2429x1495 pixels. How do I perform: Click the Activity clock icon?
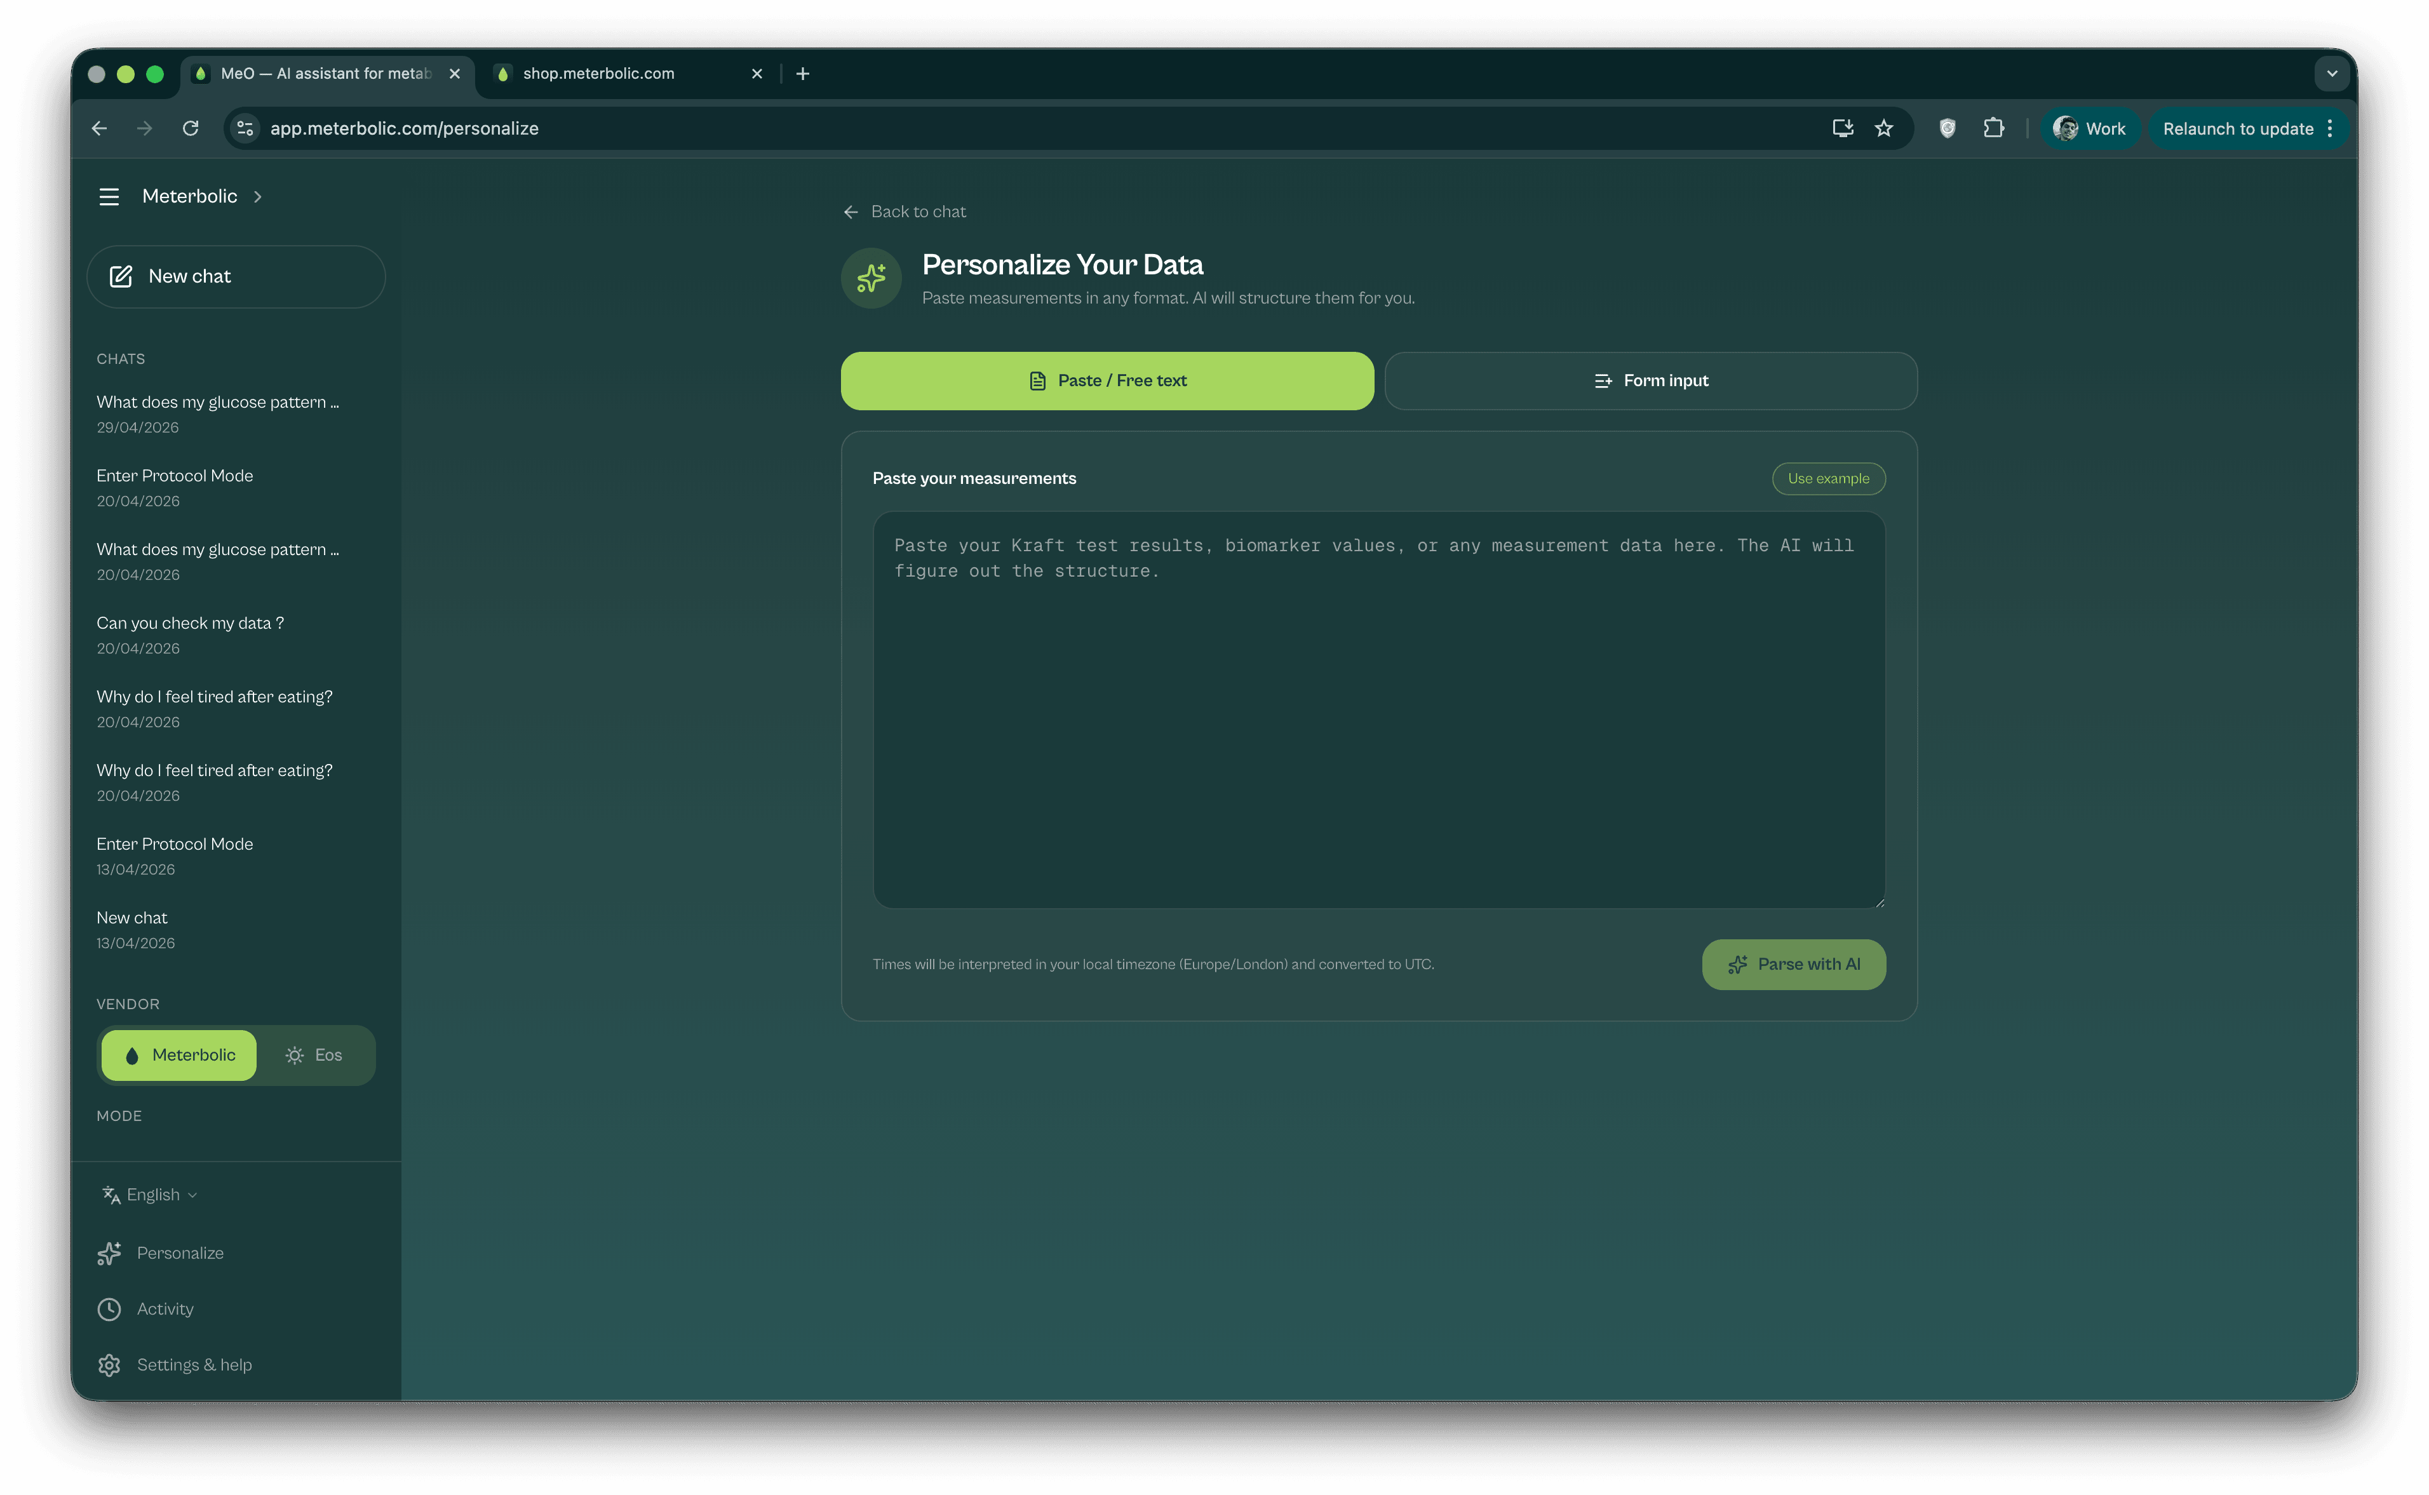(109, 1309)
